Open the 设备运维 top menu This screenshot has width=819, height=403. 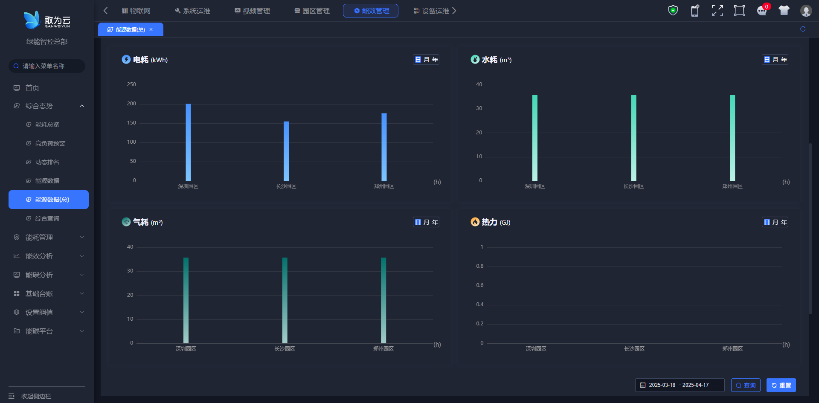[x=431, y=11]
